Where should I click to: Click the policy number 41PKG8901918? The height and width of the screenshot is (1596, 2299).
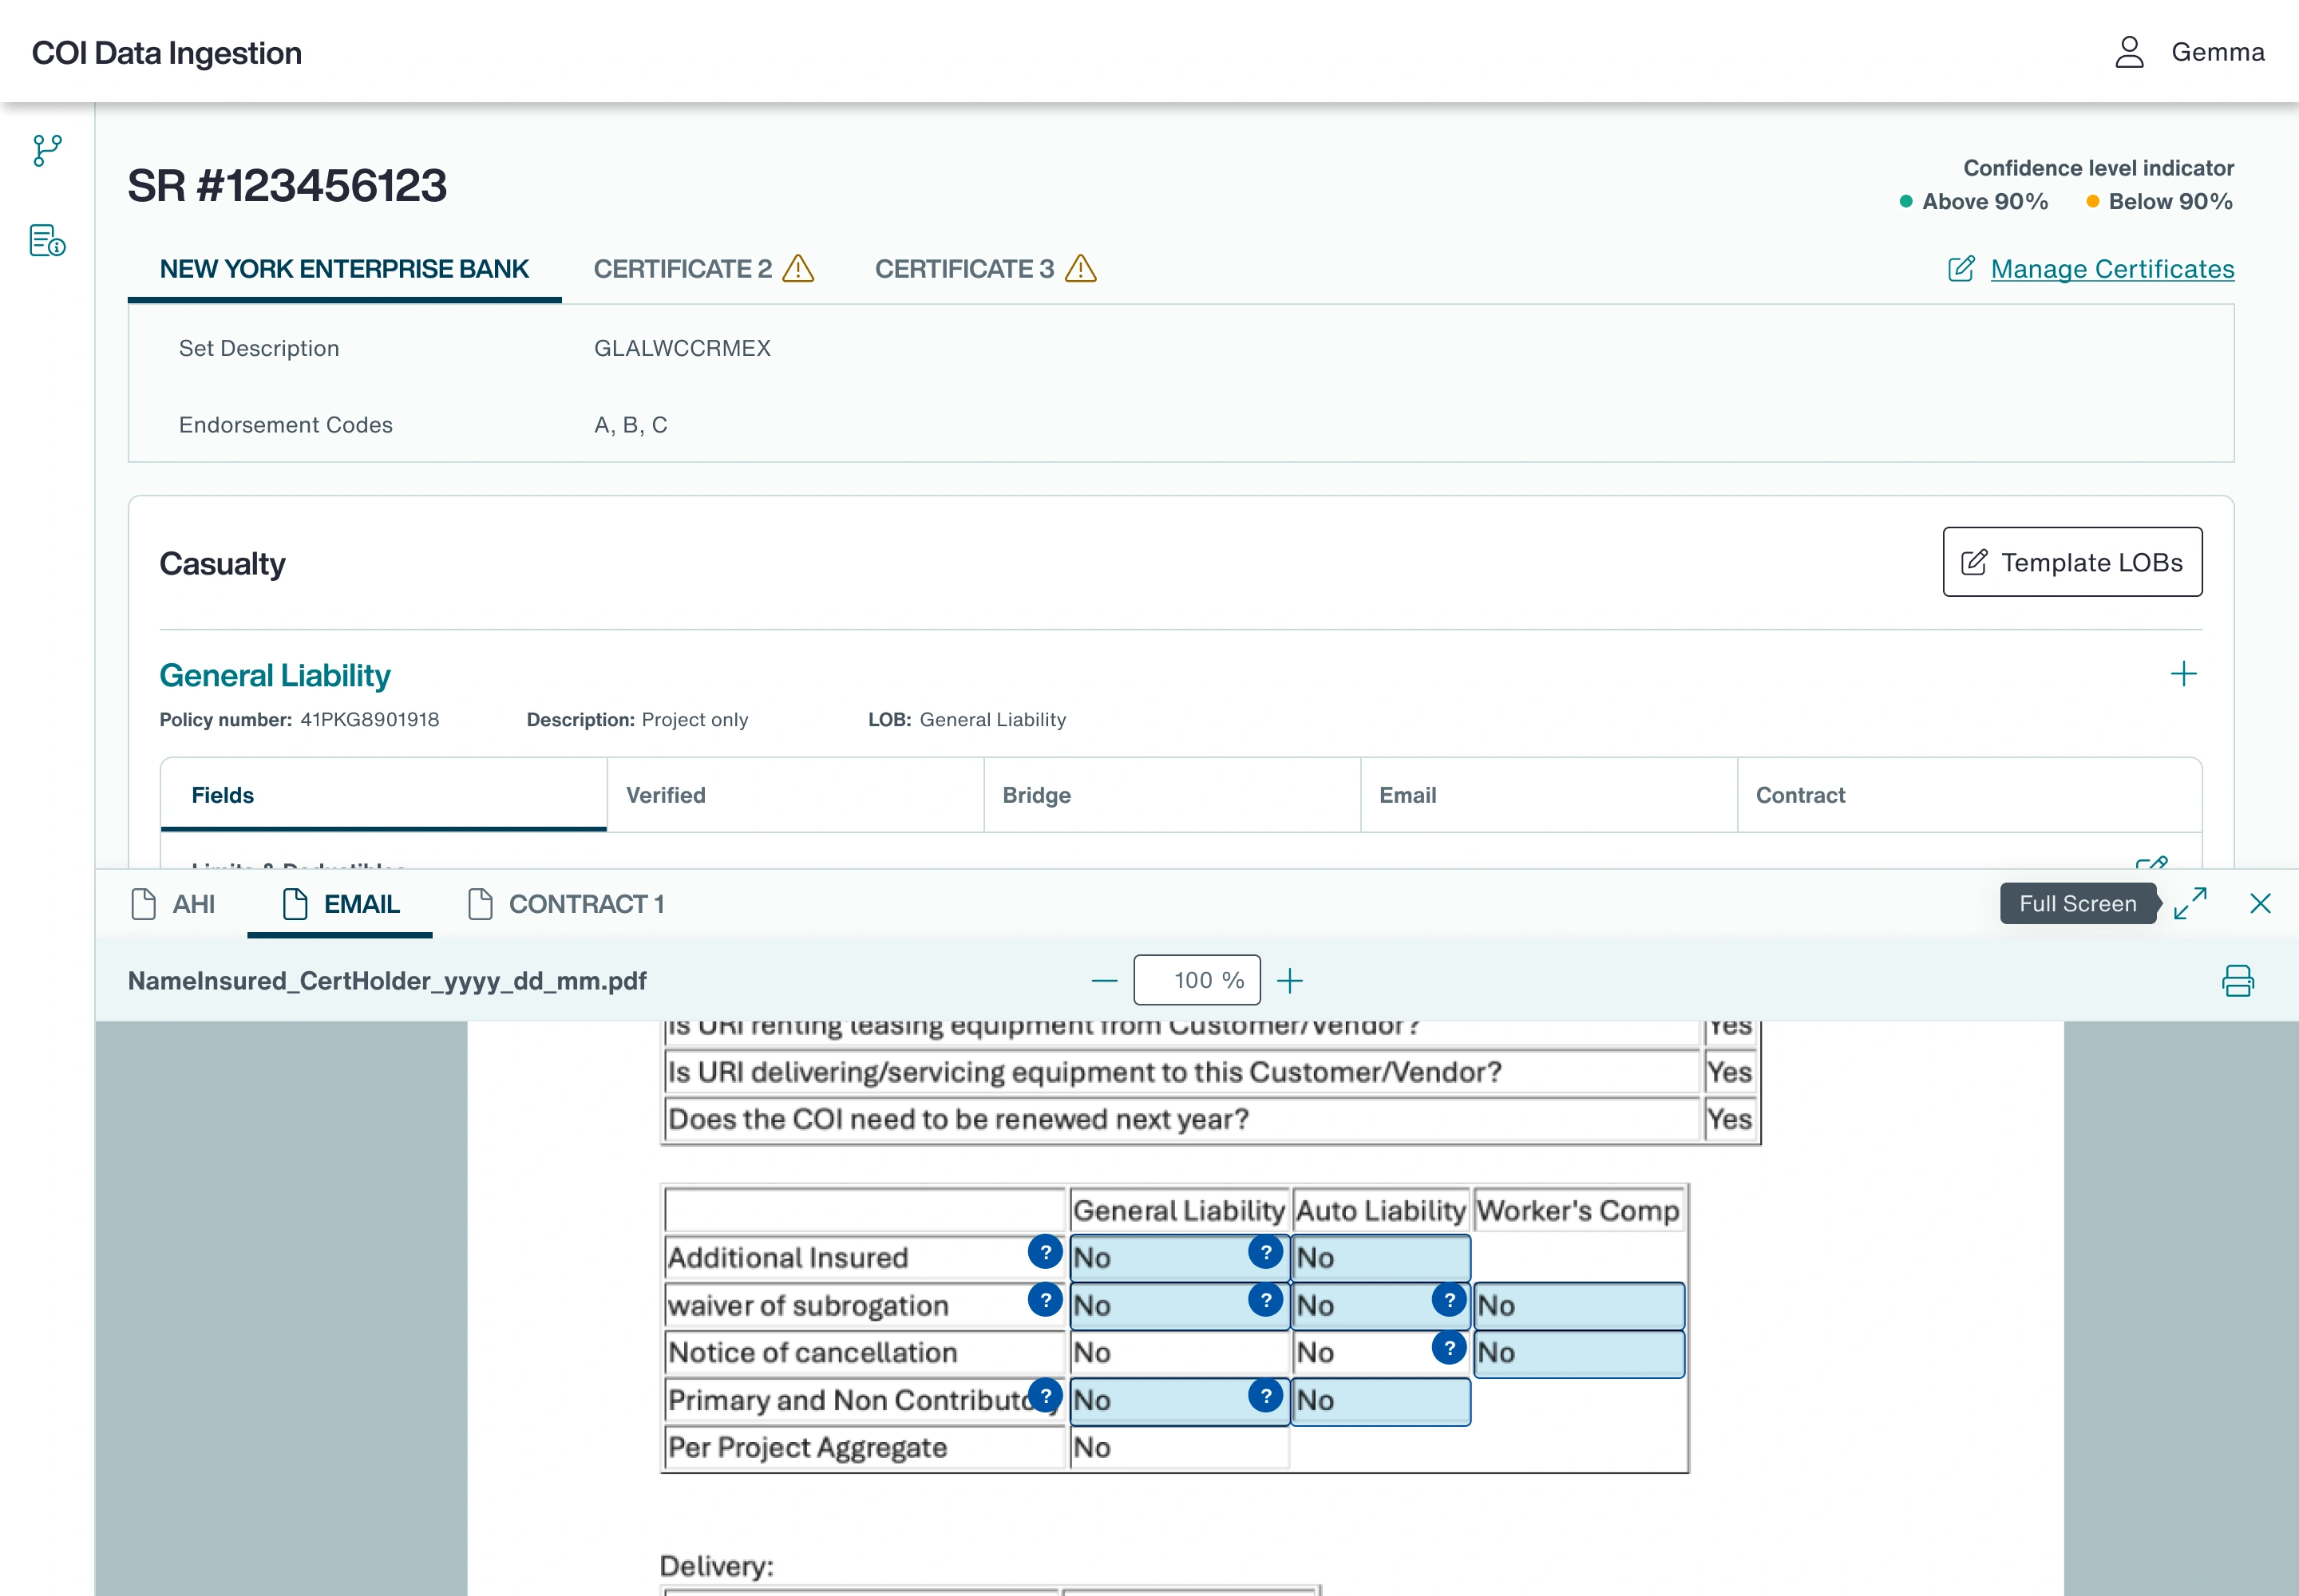pos(369,720)
